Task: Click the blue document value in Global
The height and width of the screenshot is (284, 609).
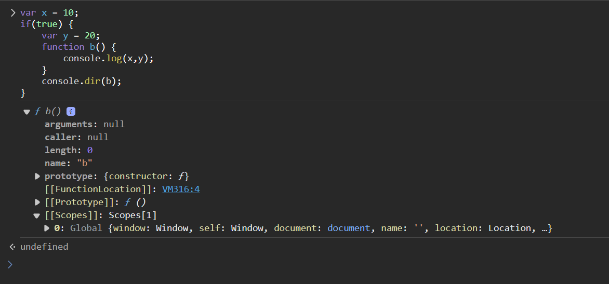Action: point(349,228)
